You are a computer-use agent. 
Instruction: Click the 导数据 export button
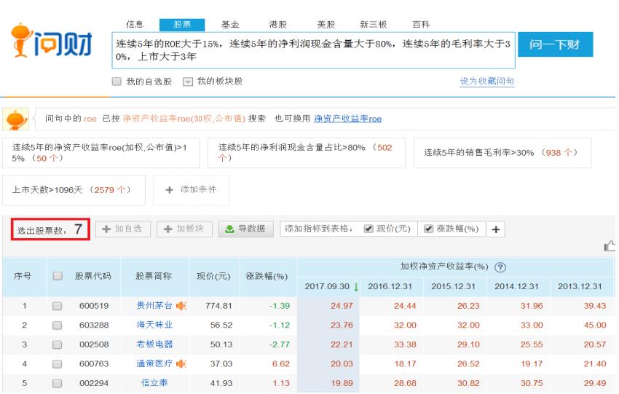(x=246, y=229)
